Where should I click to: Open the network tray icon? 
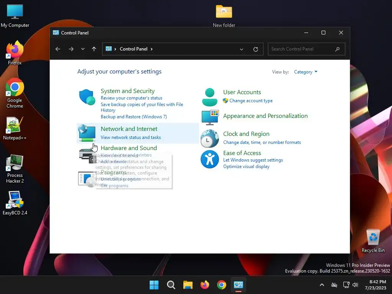346,285
